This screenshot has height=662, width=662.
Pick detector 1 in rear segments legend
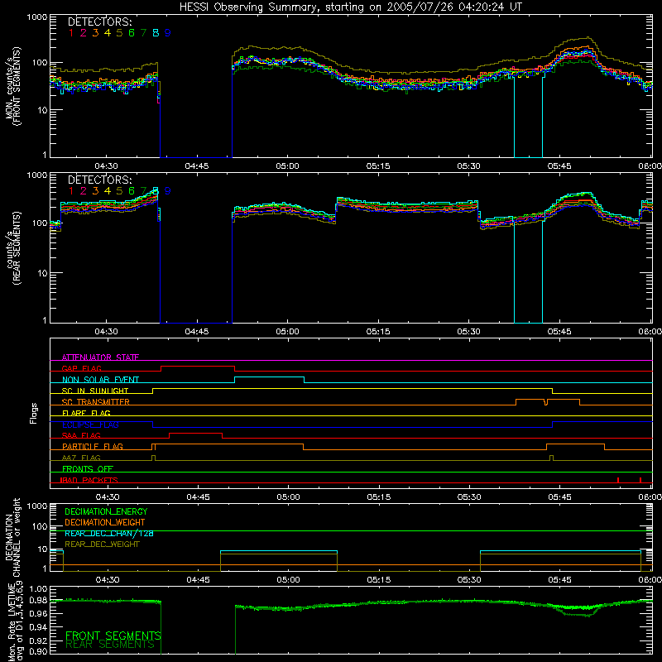point(71,191)
